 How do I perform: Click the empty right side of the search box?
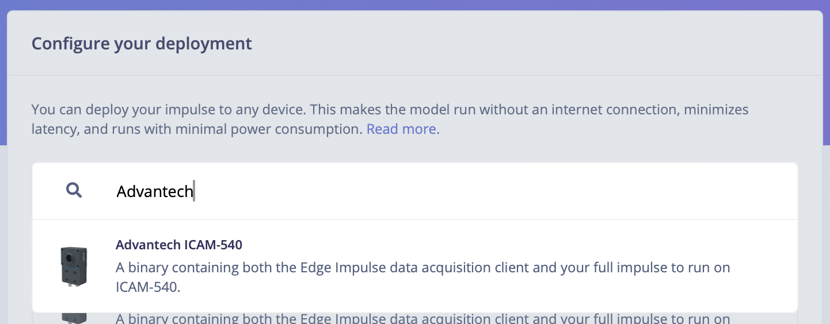click(x=633, y=191)
